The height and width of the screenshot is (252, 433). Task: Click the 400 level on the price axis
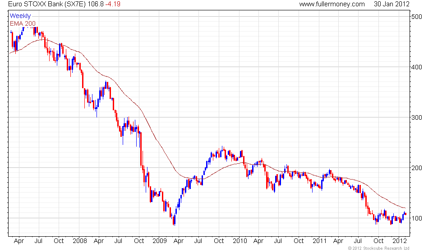pos(417,67)
